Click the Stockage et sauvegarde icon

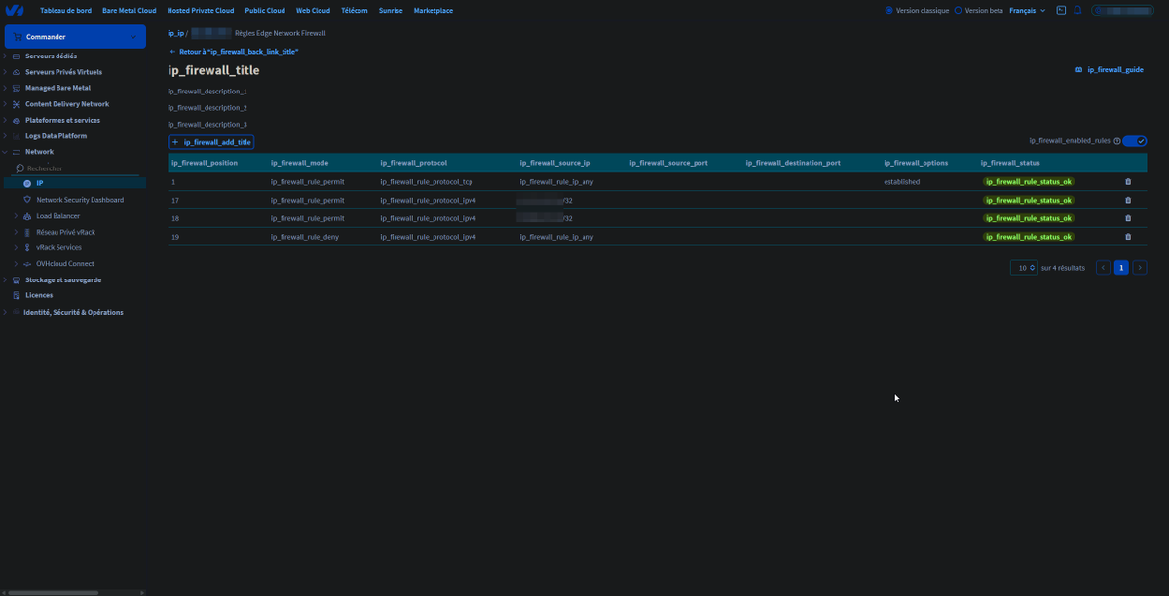click(x=16, y=279)
